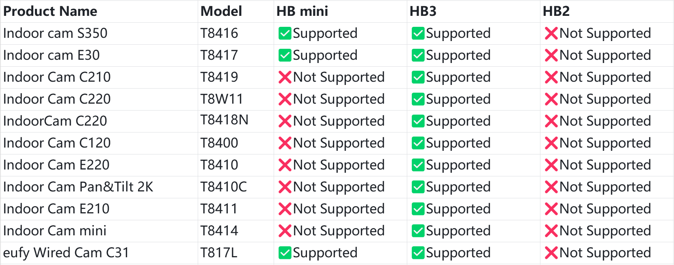Image resolution: width=674 pixels, height=265 pixels.
Task: Click the T8416 model cell
Action: [x=219, y=33]
